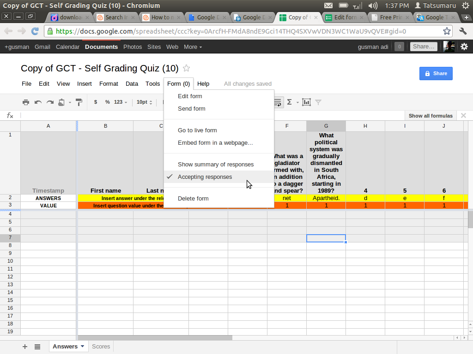This screenshot has height=354, width=473.
Task: Click the print icon in the toolbar
Action: point(26,102)
